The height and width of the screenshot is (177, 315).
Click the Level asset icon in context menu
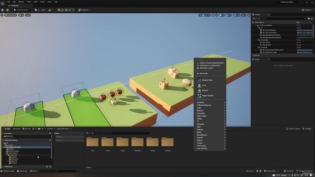pyautogui.click(x=199, y=85)
